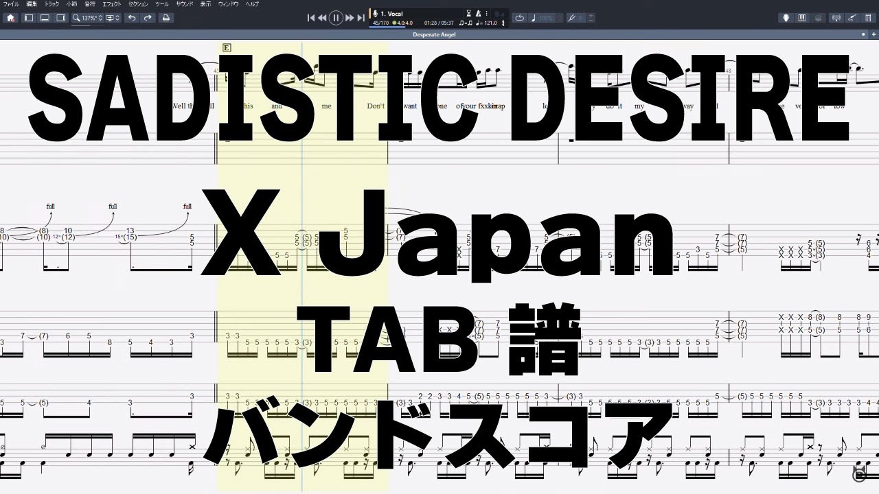Show the piano keyboard view
Screen dimensions: 879x494
802,18
